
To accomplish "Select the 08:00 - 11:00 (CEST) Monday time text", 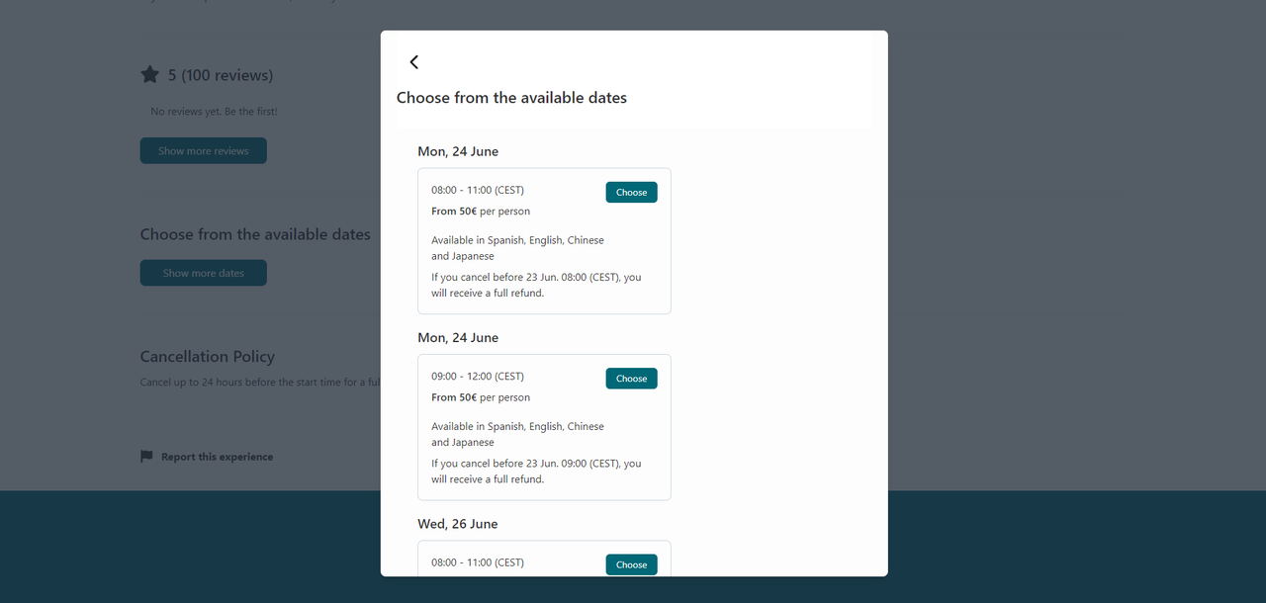I will [478, 190].
